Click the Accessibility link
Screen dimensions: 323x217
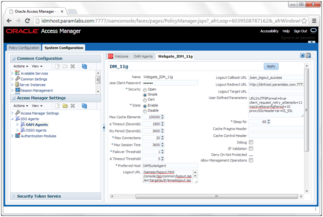tap(269, 31)
